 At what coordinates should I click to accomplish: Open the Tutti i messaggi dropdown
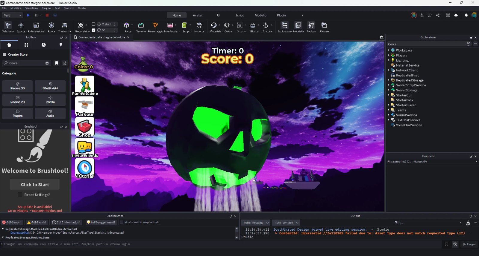[256, 223]
